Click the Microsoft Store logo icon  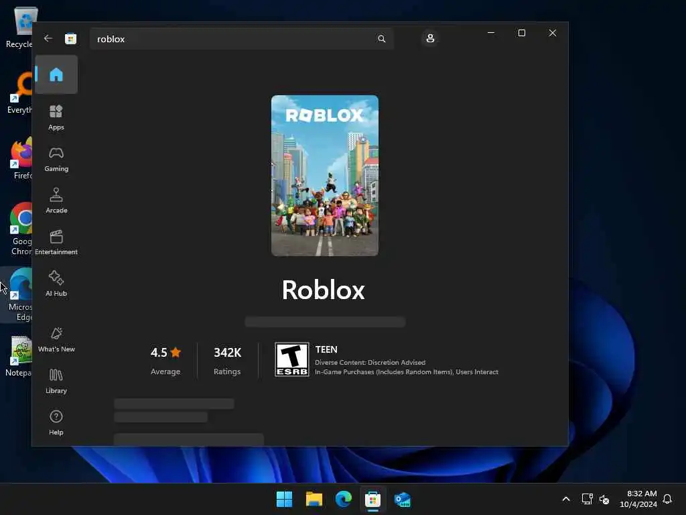pyautogui.click(x=70, y=38)
